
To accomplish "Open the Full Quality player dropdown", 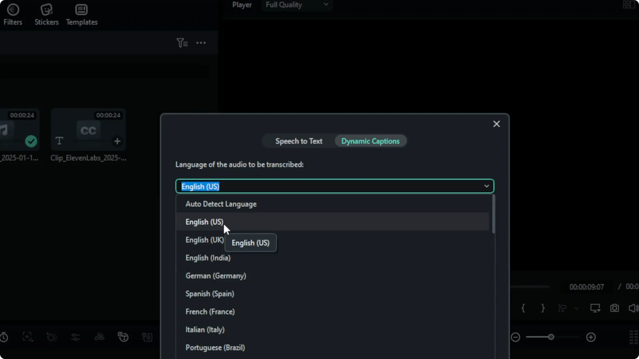I will [297, 5].
